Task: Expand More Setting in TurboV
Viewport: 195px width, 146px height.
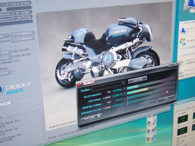Action: (91, 117)
